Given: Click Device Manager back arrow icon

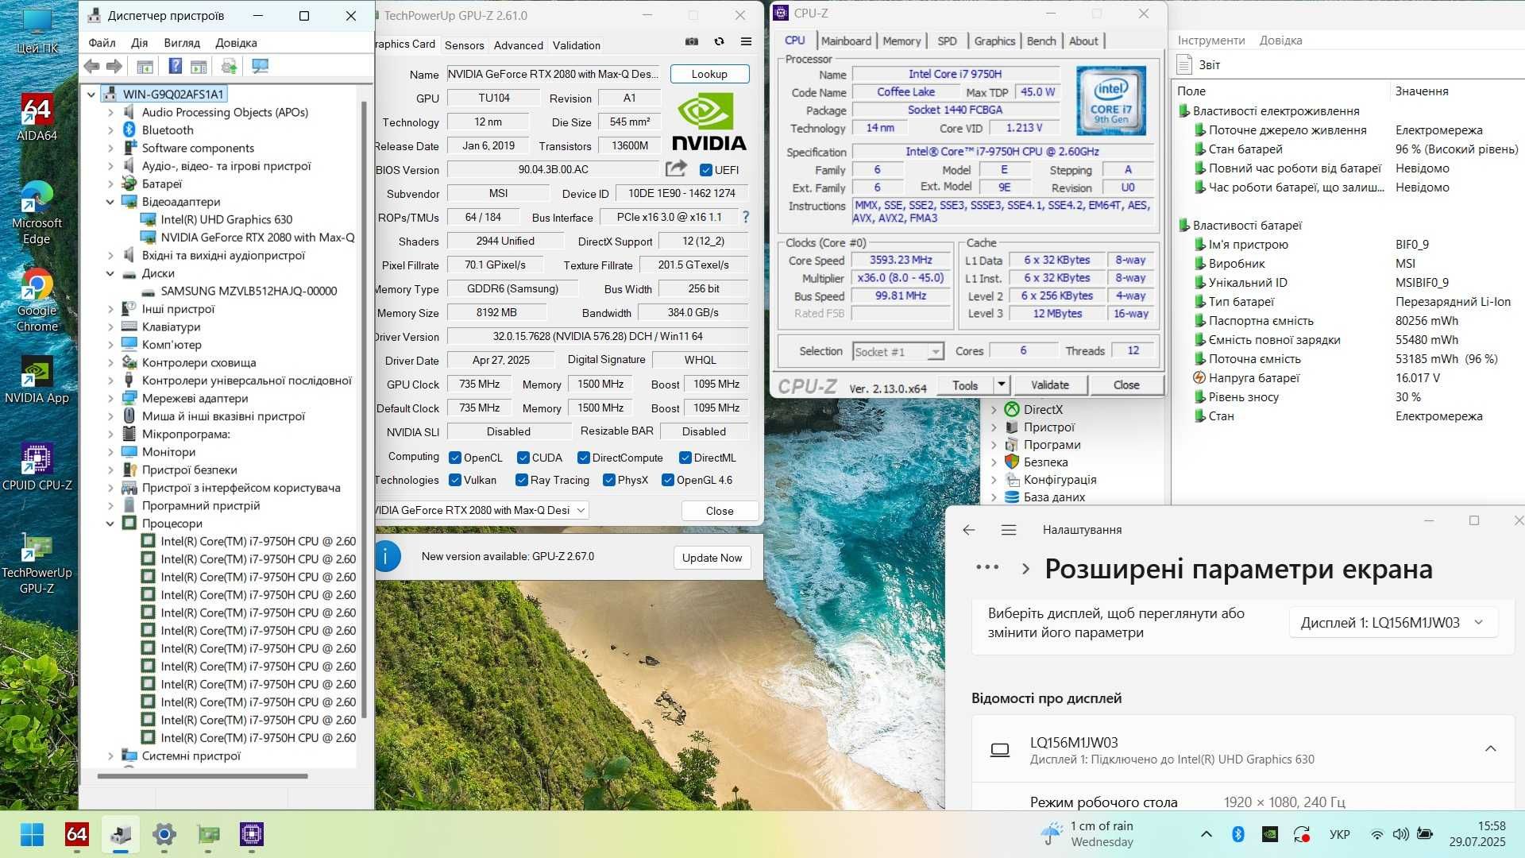Looking at the screenshot, I should coord(92,67).
